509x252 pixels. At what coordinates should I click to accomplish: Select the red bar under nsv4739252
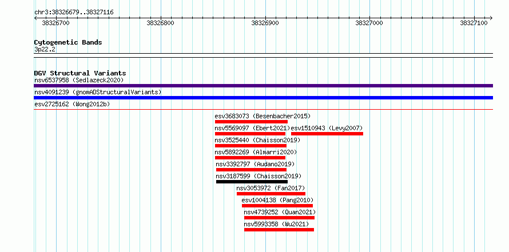279,218
